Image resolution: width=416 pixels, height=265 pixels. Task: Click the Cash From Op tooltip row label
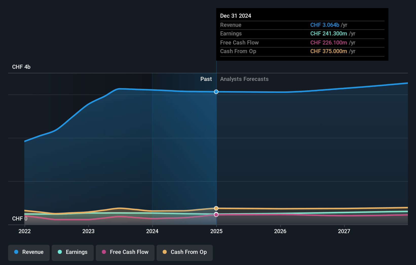coord(238,51)
